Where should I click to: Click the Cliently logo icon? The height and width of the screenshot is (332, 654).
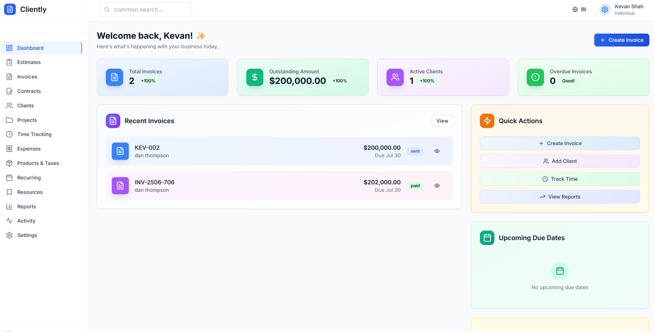click(x=10, y=10)
